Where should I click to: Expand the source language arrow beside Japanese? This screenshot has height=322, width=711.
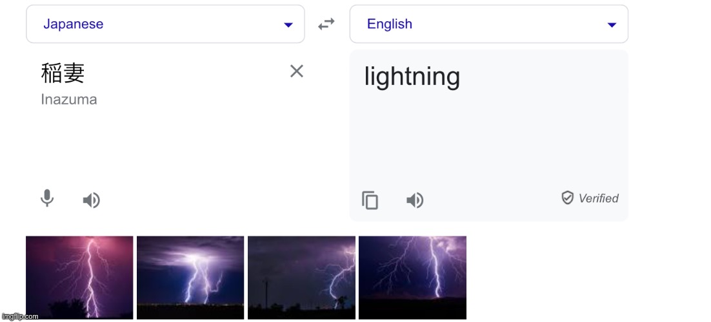pos(288,25)
